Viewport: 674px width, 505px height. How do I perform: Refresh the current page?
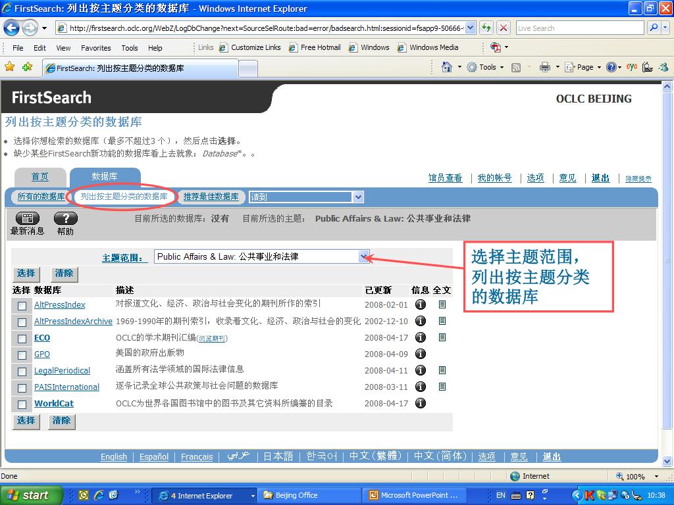pos(486,28)
